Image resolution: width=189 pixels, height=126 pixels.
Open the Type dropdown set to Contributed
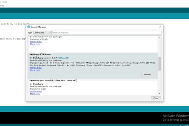(42, 33)
